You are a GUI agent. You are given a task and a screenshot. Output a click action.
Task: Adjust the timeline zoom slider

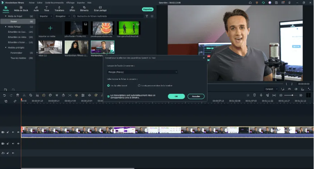click(291, 95)
